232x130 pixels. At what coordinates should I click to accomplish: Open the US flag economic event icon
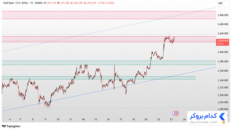pos(177,113)
